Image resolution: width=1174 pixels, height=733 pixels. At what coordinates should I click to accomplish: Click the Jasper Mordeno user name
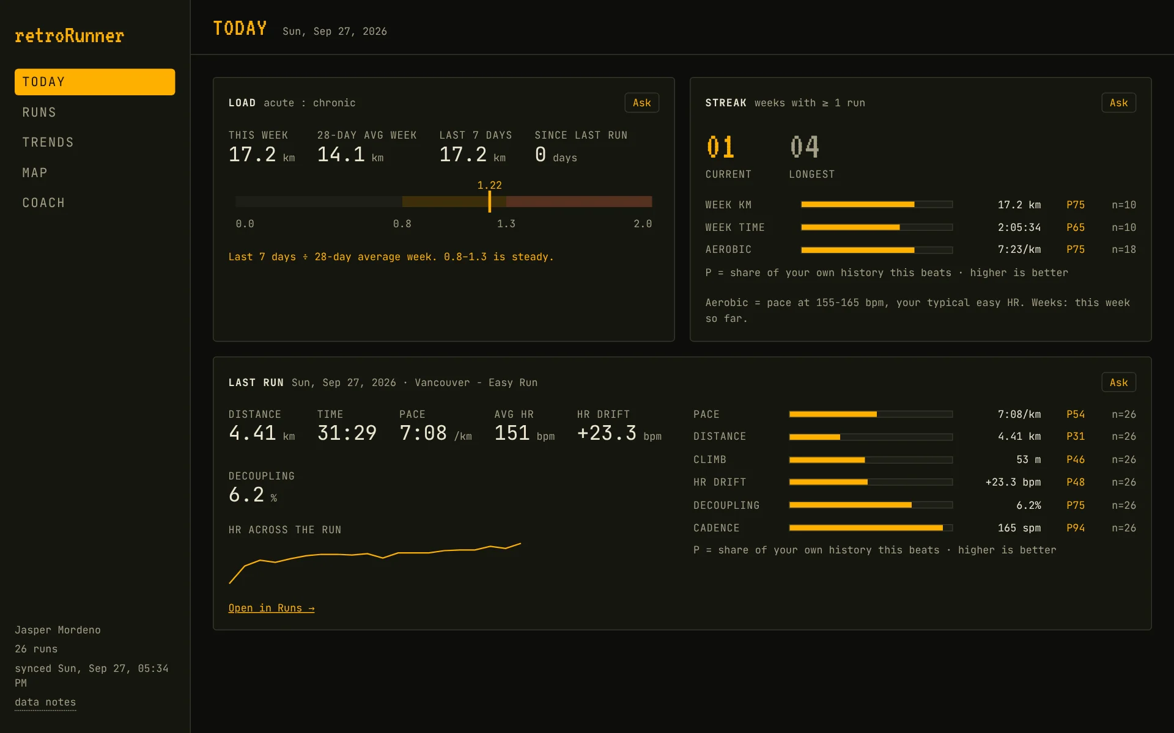tap(57, 630)
